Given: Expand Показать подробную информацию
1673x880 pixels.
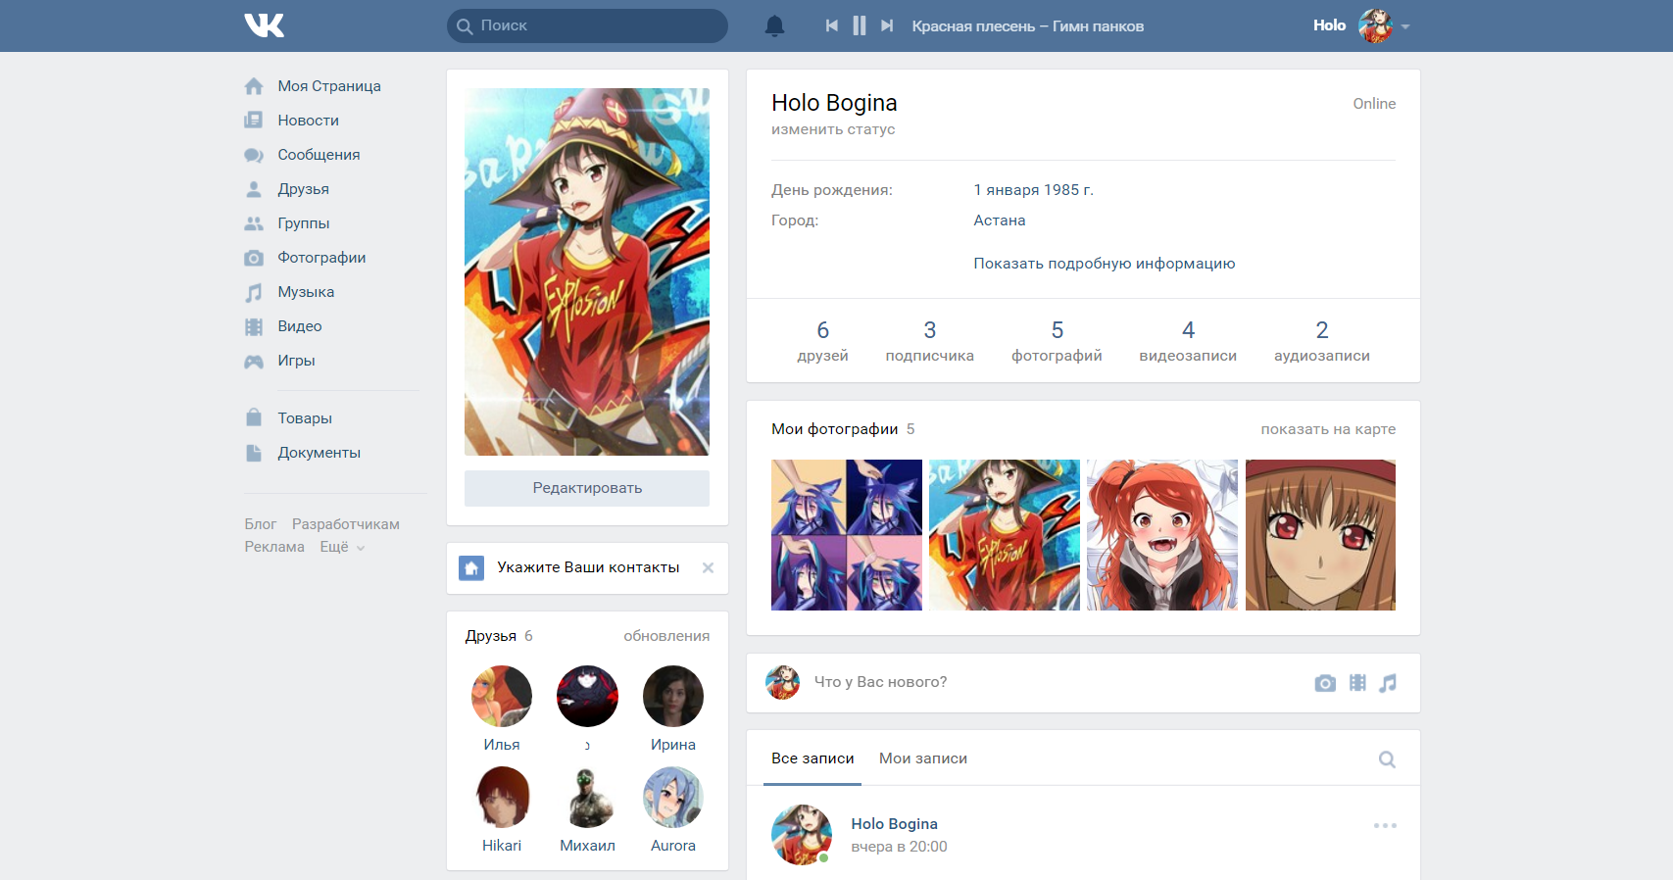Looking at the screenshot, I should (1105, 264).
